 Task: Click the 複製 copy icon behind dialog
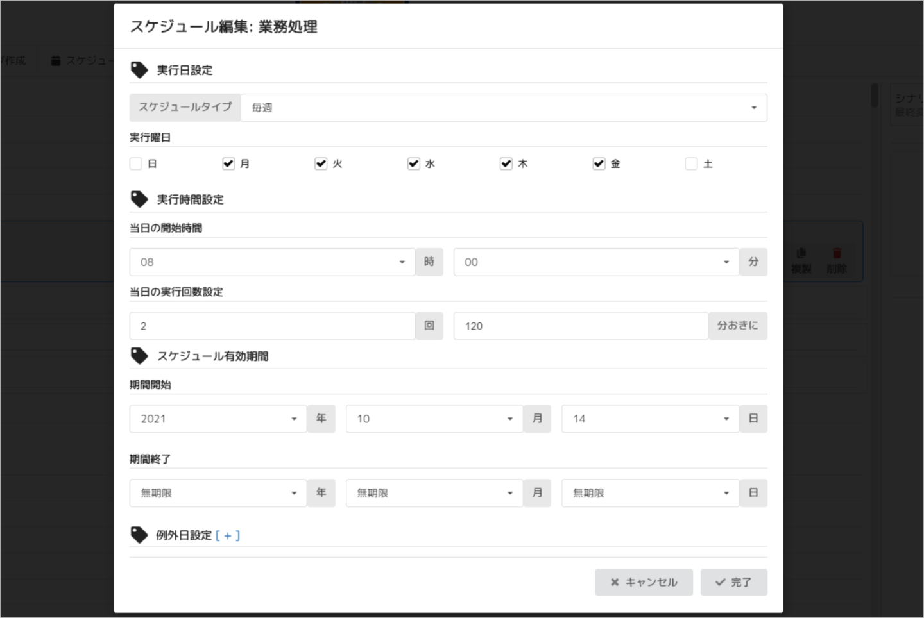(801, 253)
